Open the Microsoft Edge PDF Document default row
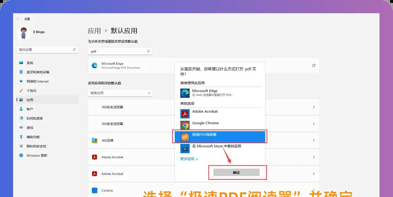This screenshot has width=393, height=197. 203,65
